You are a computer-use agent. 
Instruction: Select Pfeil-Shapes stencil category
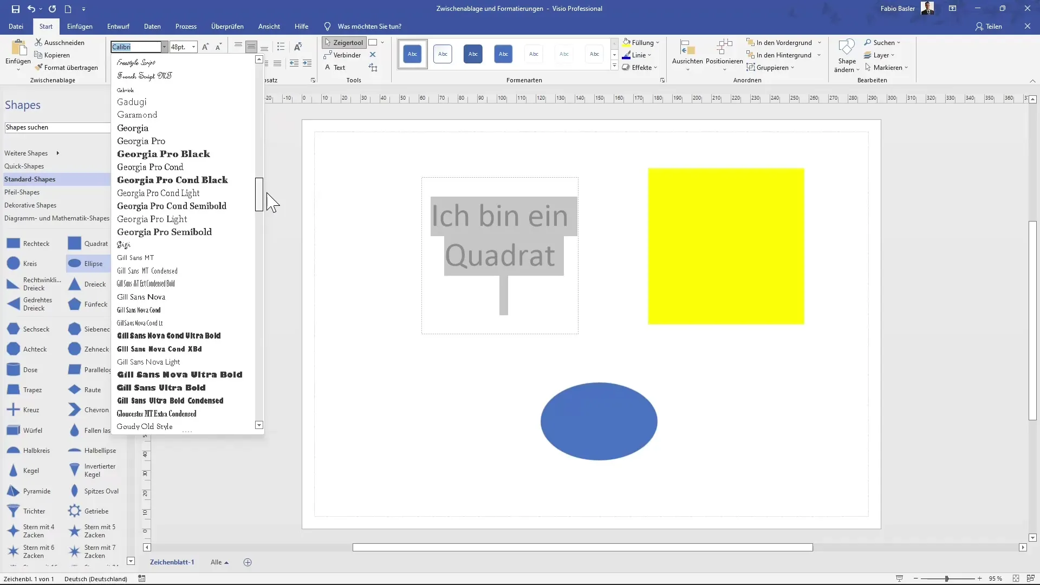(22, 192)
